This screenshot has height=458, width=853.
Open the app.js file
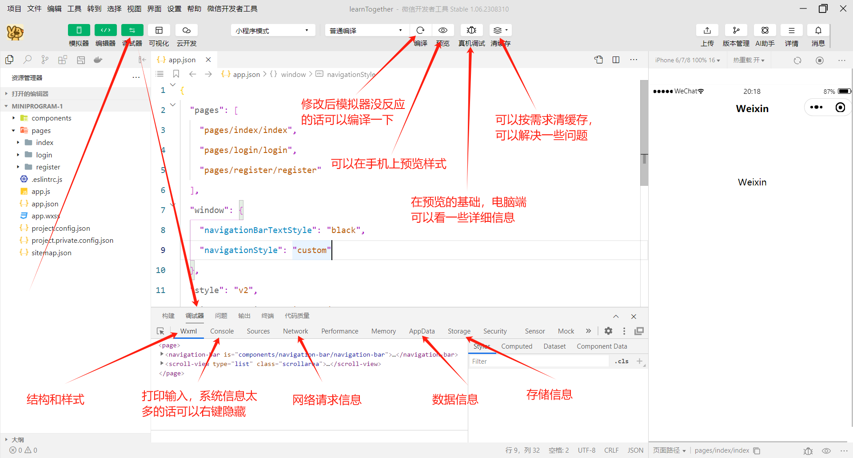point(40,191)
